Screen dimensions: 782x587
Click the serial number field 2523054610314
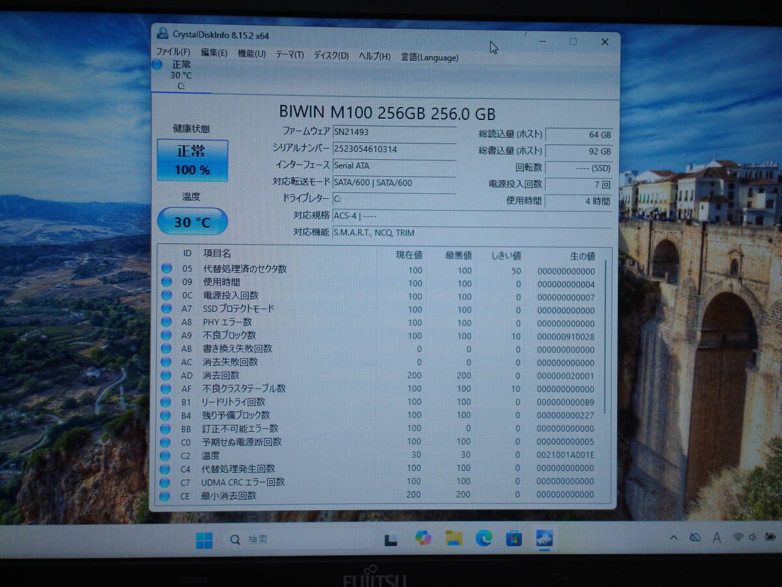[x=394, y=149]
